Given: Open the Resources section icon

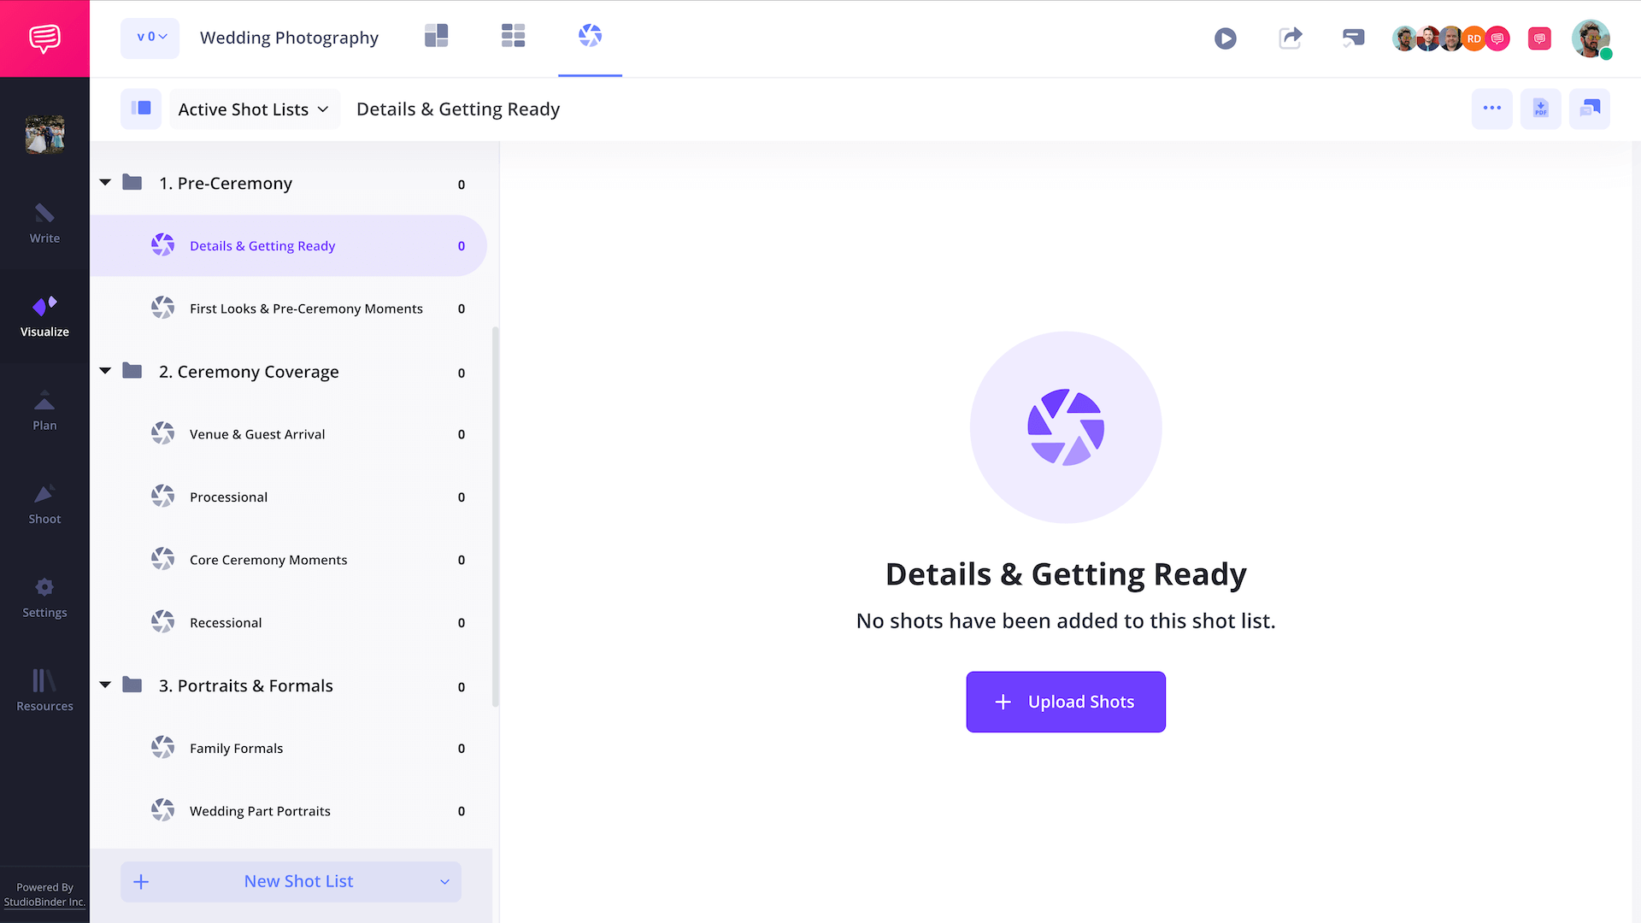Looking at the screenshot, I should point(44,690).
